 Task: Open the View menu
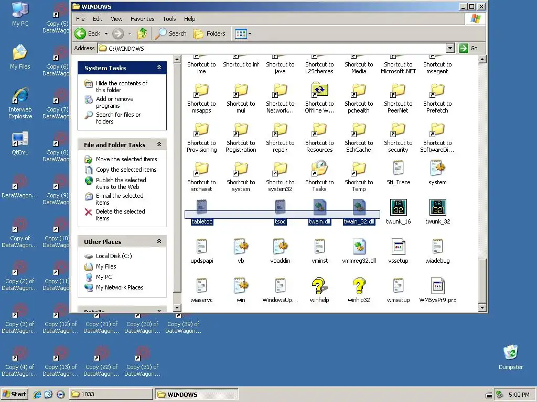116,19
